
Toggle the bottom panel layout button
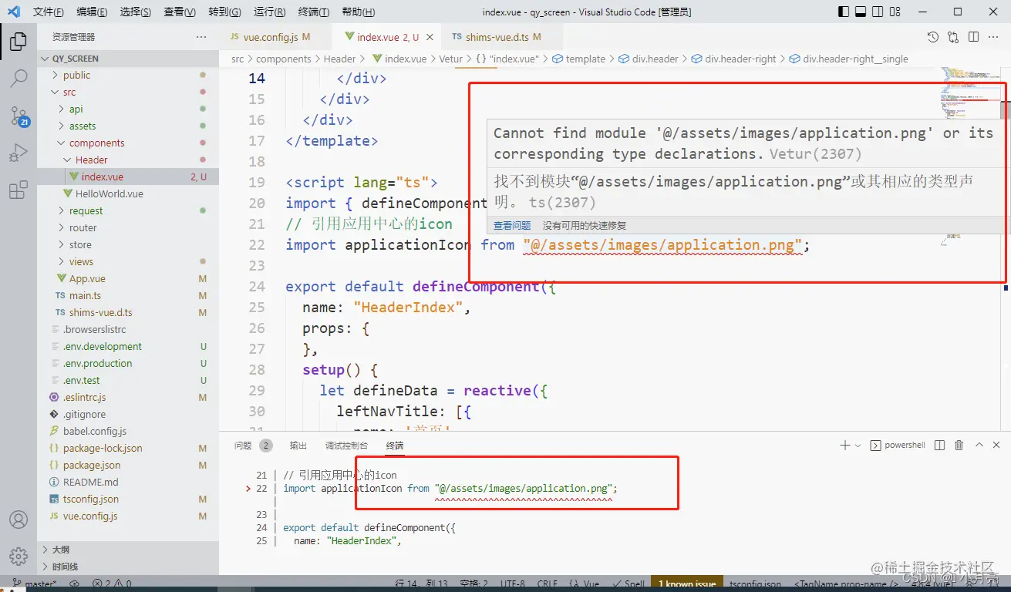tap(861, 12)
